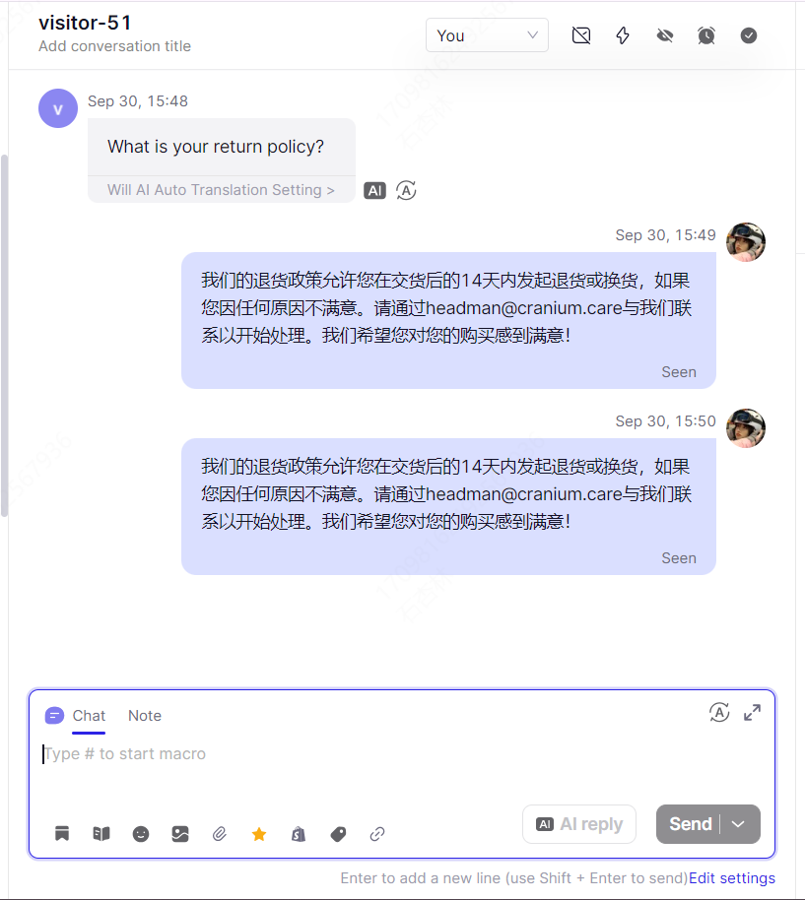The image size is (805, 900).
Task: Expand the reply editor to full size
Action: click(x=752, y=712)
